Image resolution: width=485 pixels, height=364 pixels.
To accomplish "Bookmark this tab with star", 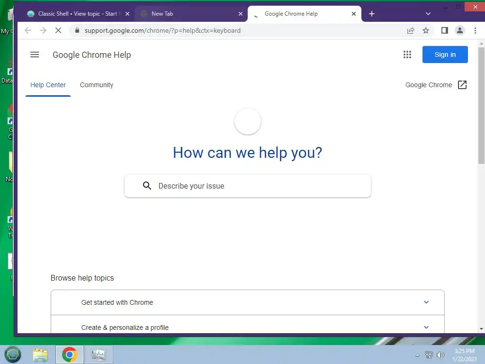I will 426,30.
